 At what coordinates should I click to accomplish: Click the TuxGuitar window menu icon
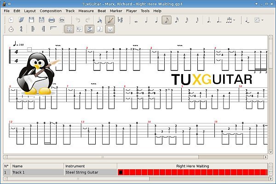coord(4,4)
